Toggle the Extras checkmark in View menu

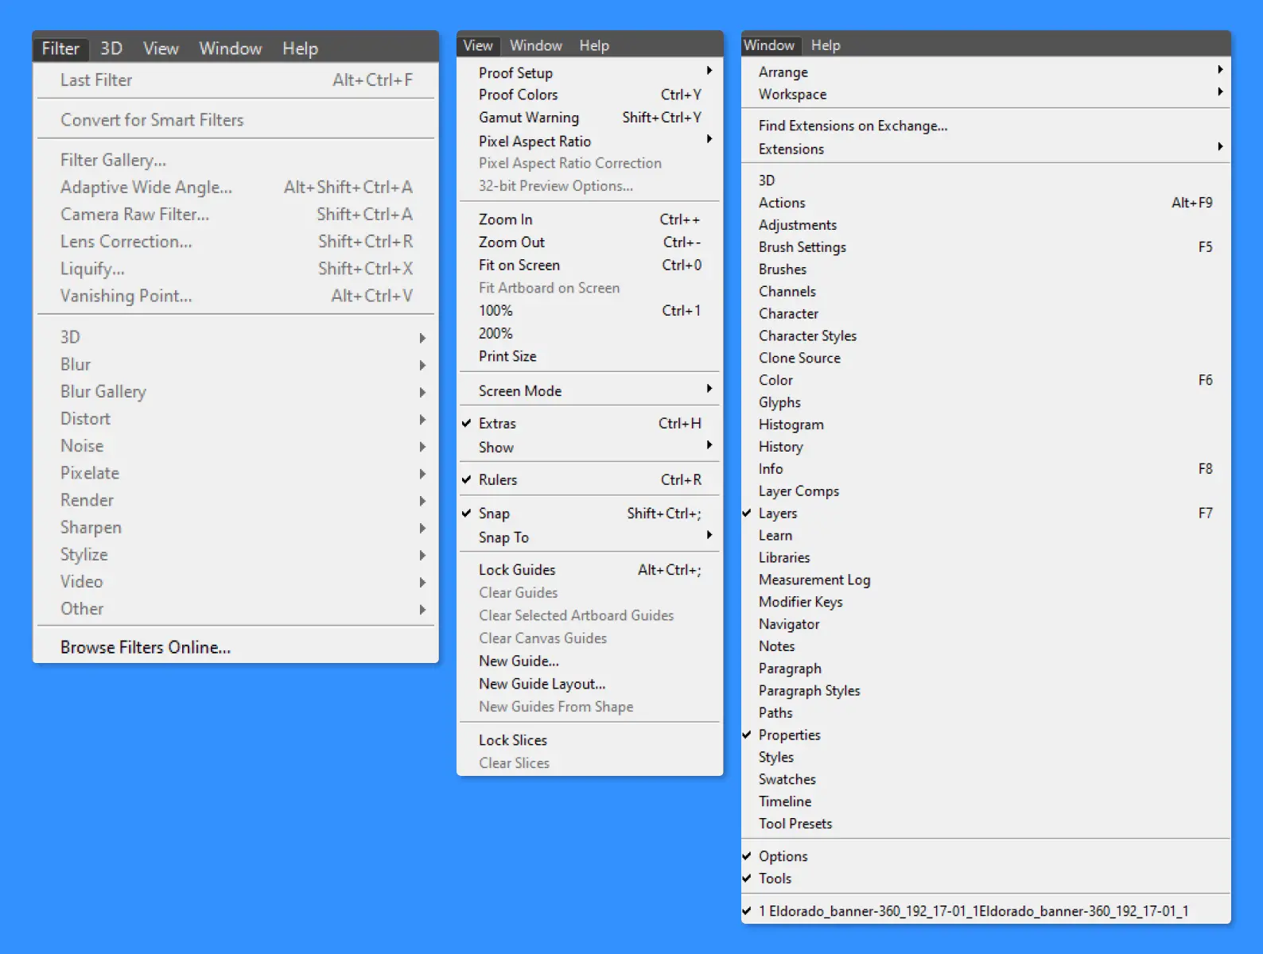(589, 424)
